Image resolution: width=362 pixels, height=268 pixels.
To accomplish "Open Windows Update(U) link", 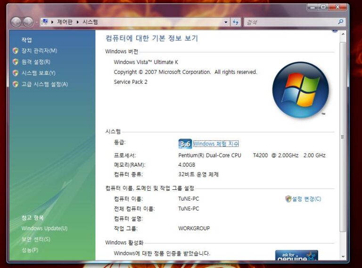I will (44, 228).
